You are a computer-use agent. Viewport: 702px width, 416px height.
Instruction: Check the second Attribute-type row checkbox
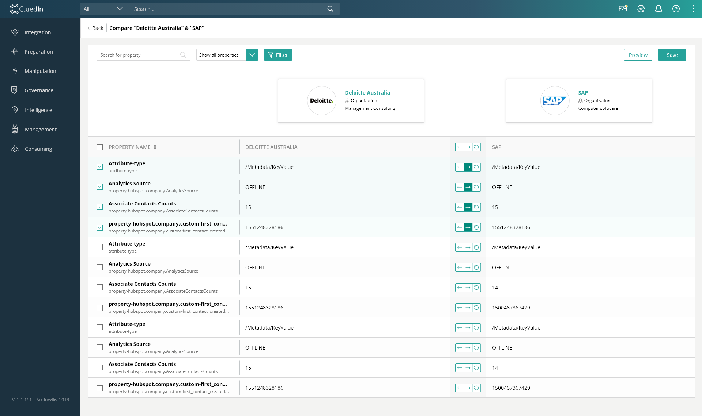click(x=100, y=247)
